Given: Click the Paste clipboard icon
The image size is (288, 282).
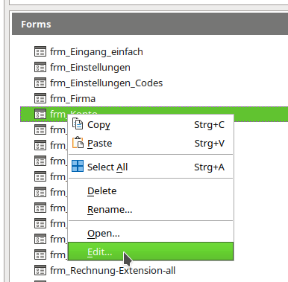Looking at the screenshot, I should coord(78,143).
